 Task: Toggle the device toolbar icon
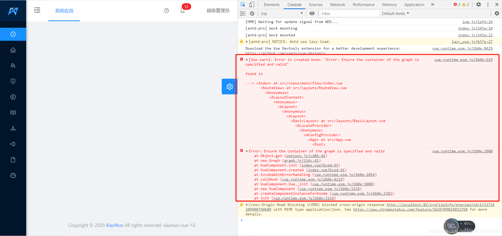pos(252,4)
